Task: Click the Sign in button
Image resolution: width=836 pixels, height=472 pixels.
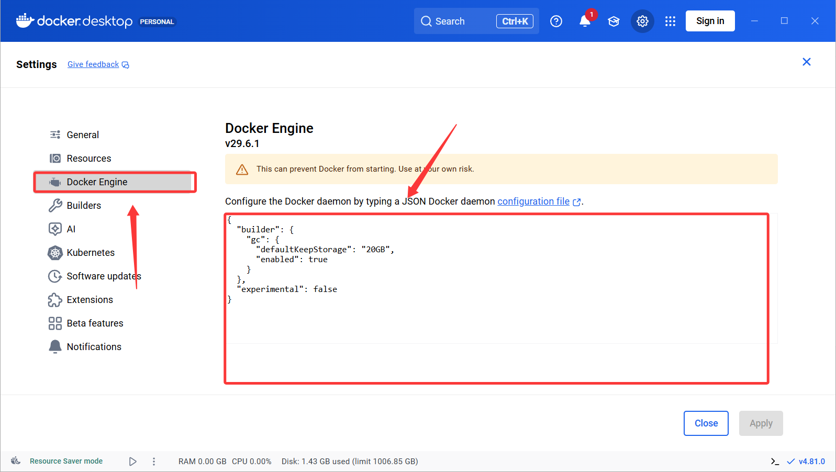Action: click(x=710, y=21)
